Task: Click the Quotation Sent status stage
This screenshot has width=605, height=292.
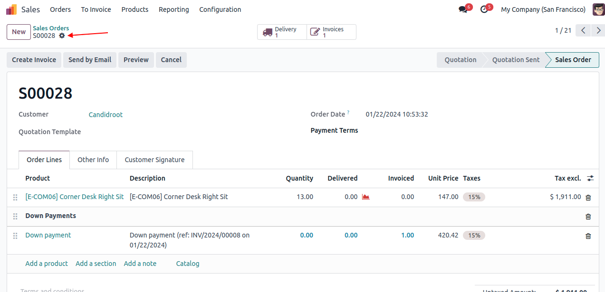Action: 516,60
